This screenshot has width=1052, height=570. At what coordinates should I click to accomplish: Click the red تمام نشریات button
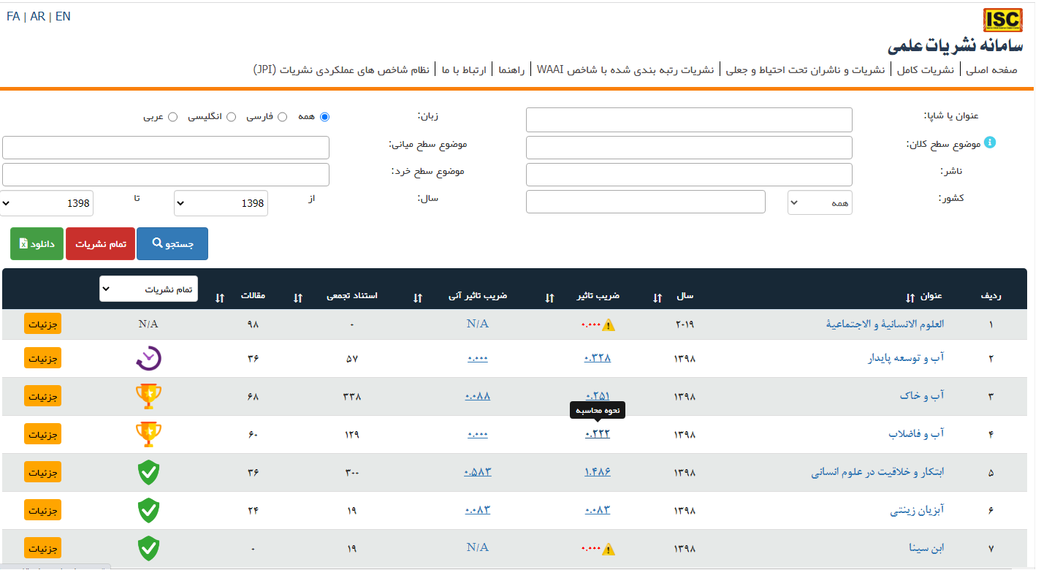coord(101,243)
